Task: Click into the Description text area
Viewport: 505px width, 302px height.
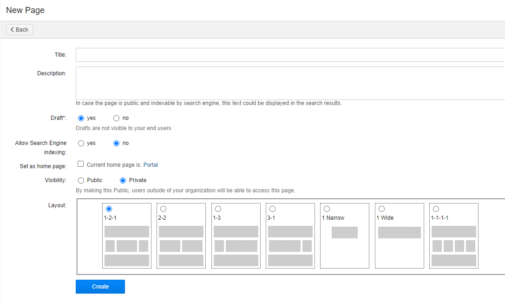Action: pyautogui.click(x=290, y=83)
